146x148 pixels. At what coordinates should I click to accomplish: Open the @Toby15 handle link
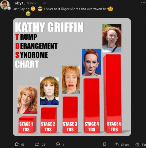point(33,3)
